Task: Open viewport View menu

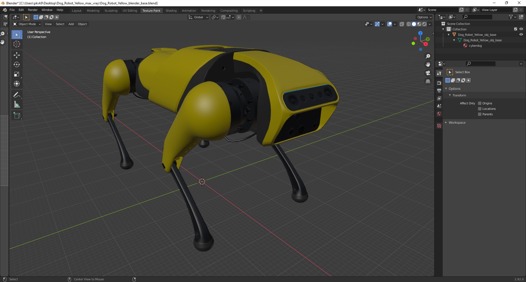Action: [x=48, y=24]
